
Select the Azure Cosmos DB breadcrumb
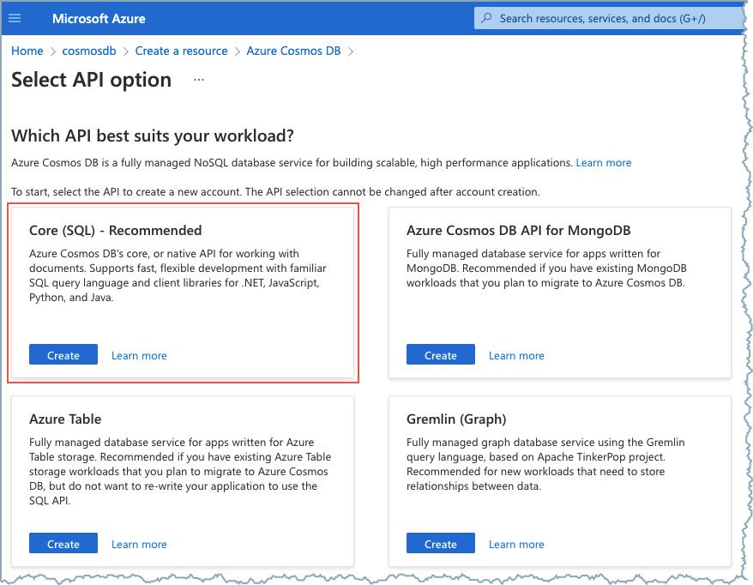(293, 51)
